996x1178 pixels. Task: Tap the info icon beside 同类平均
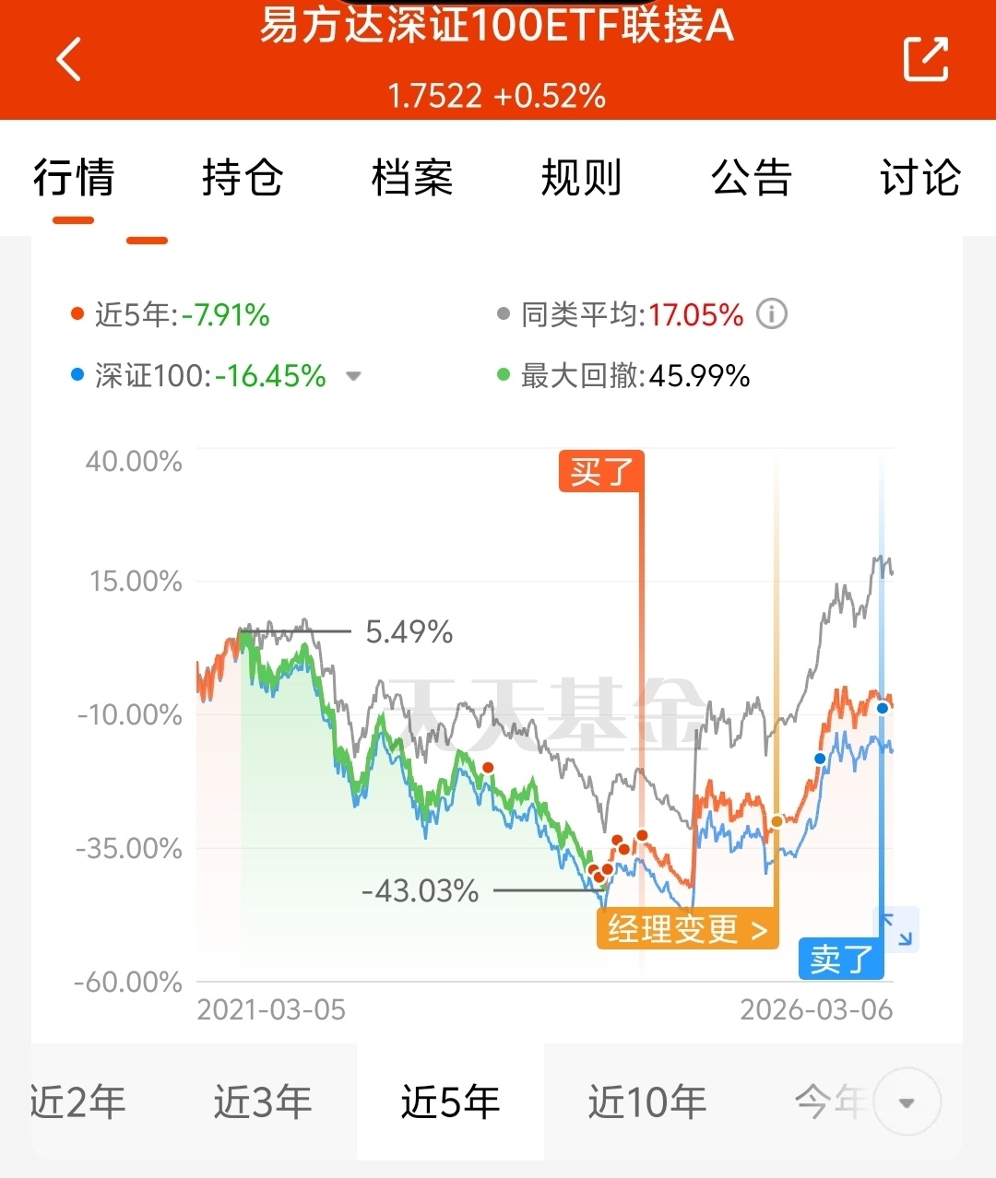(x=772, y=314)
